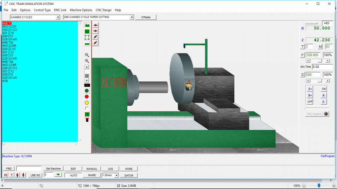This screenshot has width=337, height=189.
Task: Click the red down-arrow icon beside the N button
Action: click(x=22, y=175)
